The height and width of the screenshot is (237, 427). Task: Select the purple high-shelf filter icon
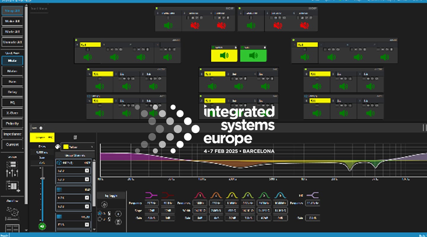pos(313,195)
